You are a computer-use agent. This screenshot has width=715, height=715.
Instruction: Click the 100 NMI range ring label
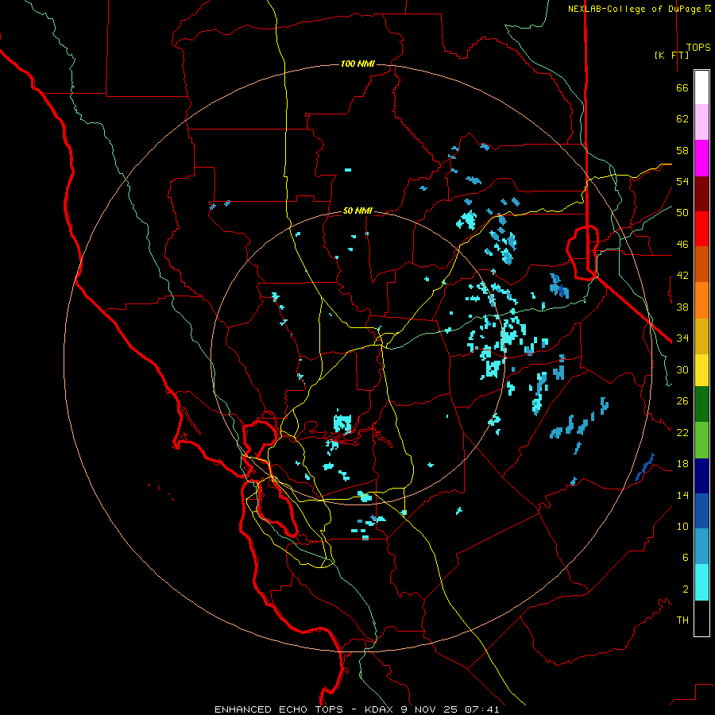[357, 64]
